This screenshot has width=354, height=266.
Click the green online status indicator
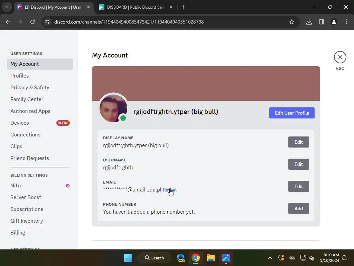click(123, 118)
